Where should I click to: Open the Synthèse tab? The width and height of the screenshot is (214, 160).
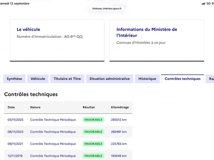click(14, 79)
